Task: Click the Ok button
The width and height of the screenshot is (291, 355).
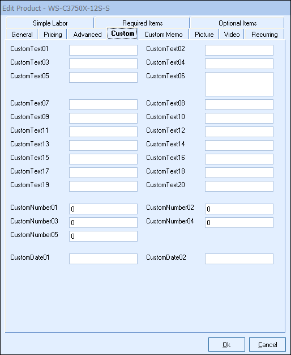Action: tap(226, 345)
